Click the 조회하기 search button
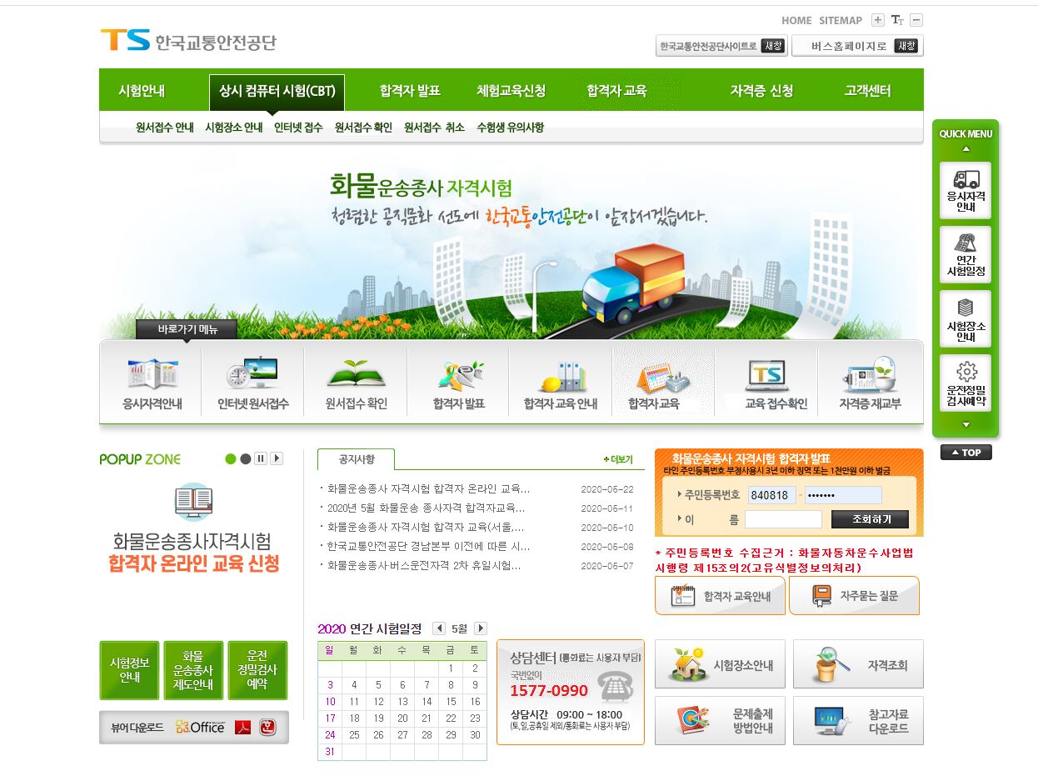This screenshot has height=776, width=1038. [870, 519]
